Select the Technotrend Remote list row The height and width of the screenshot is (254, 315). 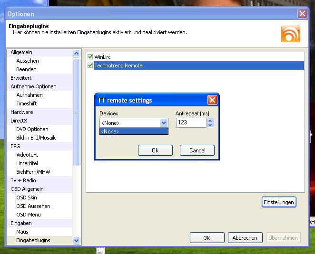click(199, 66)
